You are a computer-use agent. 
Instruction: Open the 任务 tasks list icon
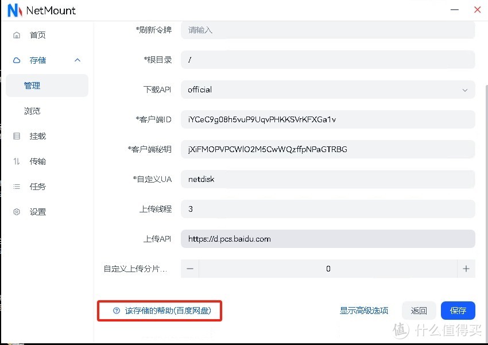pyautogui.click(x=17, y=186)
